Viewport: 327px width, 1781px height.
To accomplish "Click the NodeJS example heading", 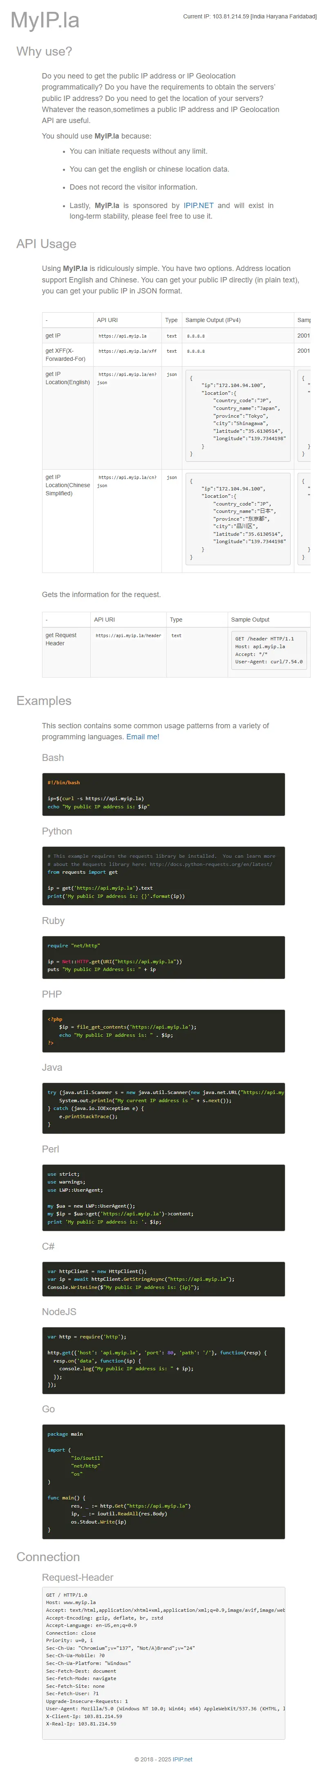I will tap(59, 1311).
